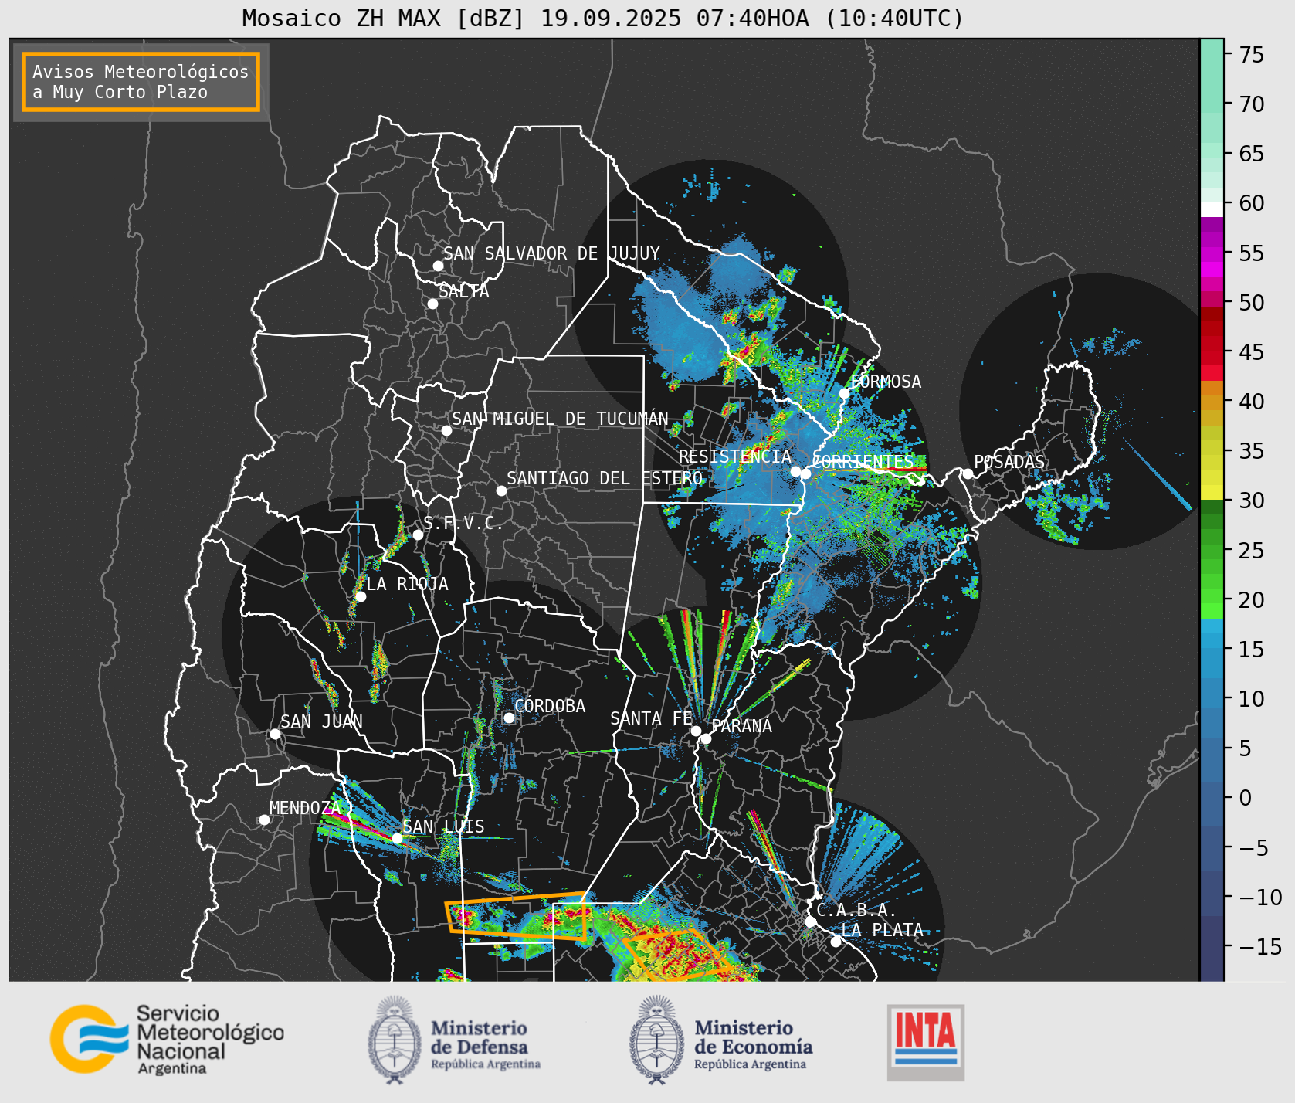Click the San Salvador de Jujuy city dot

pos(438,266)
